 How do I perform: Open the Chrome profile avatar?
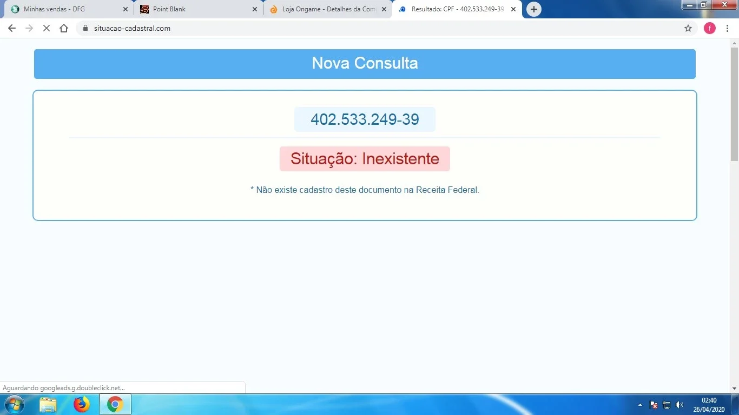pyautogui.click(x=710, y=28)
